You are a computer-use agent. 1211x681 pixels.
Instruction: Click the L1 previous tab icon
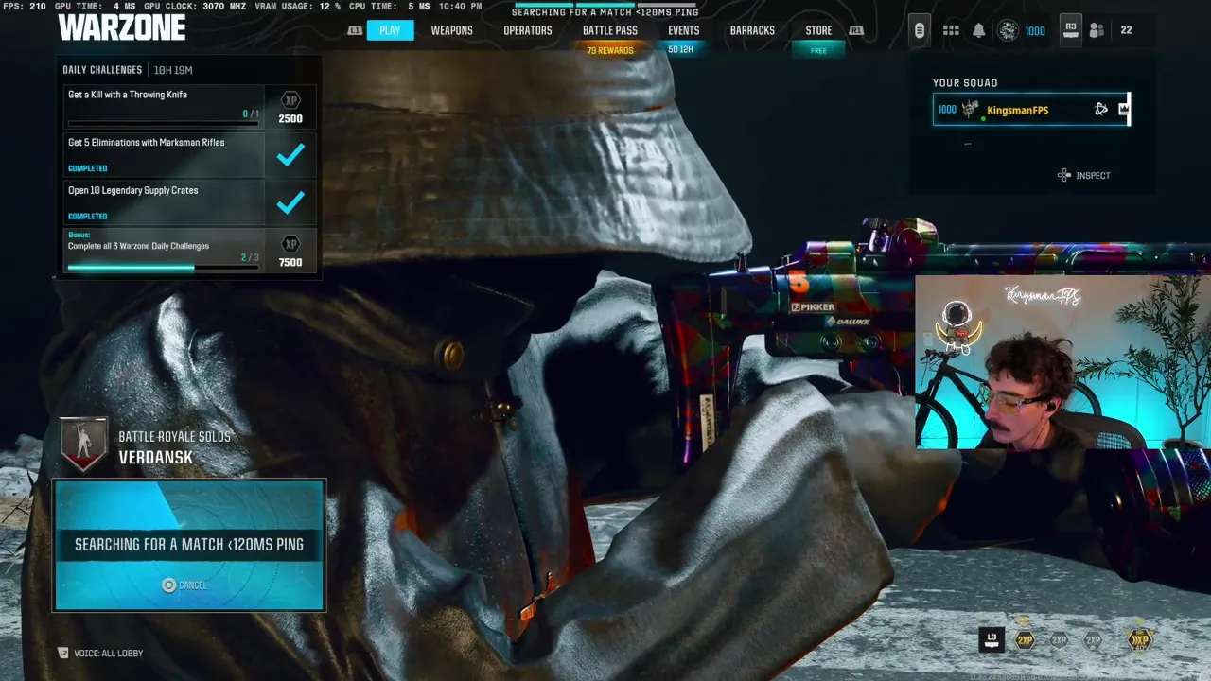tap(355, 30)
